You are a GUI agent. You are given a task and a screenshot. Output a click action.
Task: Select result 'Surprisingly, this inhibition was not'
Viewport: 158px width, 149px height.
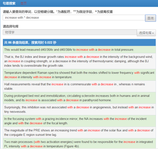point(79,109)
